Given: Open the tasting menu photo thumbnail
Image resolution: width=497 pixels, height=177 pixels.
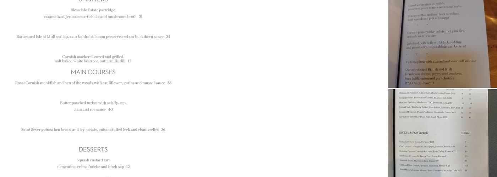Looking at the screenshot, I should pyautogui.click(x=443, y=44).
